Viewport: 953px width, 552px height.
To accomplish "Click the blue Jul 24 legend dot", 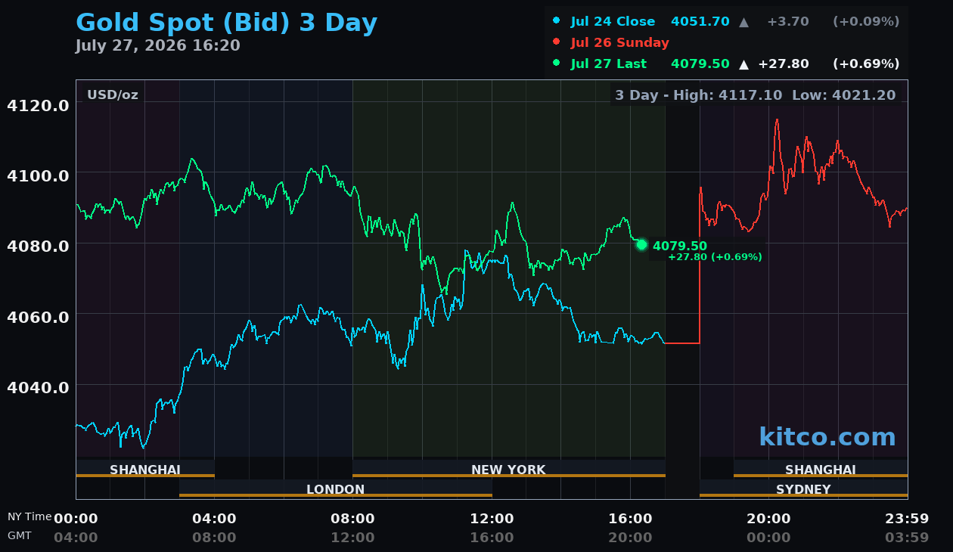I will [557, 21].
